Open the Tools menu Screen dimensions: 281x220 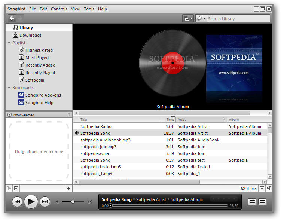89,9
